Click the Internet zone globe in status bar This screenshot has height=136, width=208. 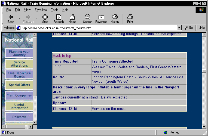pos(166,132)
